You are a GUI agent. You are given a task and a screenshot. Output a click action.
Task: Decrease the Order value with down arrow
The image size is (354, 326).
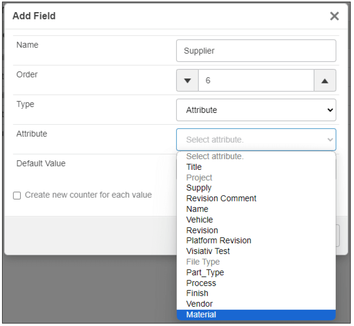(x=187, y=81)
